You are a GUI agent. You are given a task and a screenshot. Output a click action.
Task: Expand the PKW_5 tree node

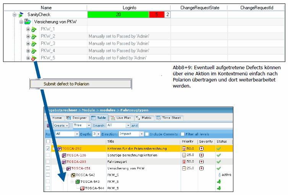click(x=28, y=58)
